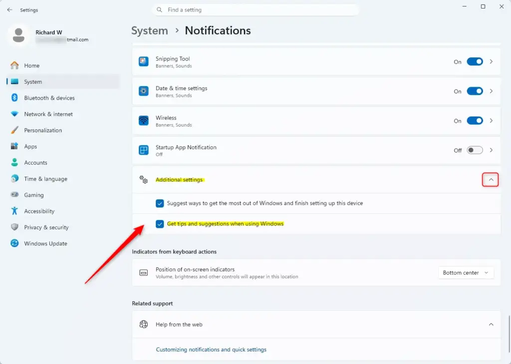The image size is (511, 364).
Task: Click the on-screen indicators position icon
Action: pyautogui.click(x=143, y=273)
